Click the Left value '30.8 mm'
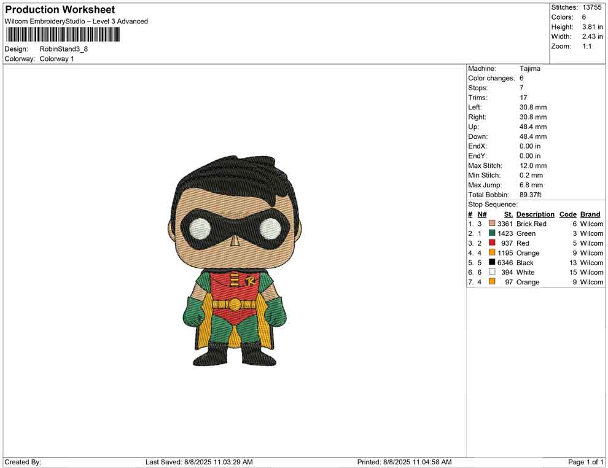The image size is (608, 468). coord(533,107)
